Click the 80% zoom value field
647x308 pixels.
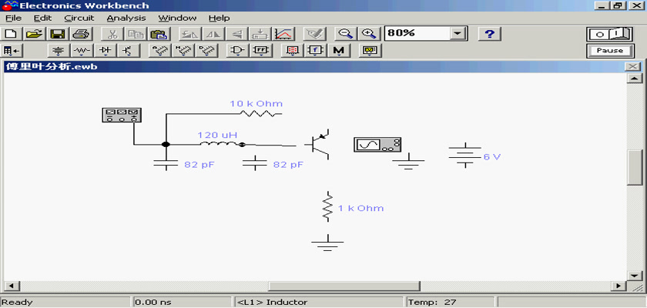pyautogui.click(x=417, y=34)
